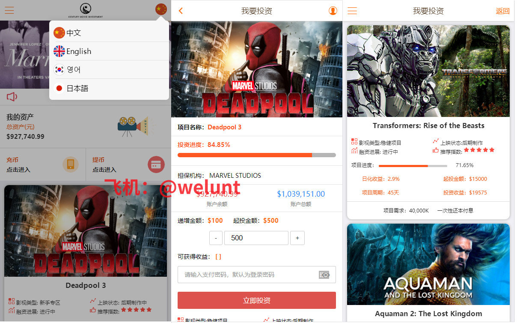Click project name Deadpool 3 text

pos(224,127)
